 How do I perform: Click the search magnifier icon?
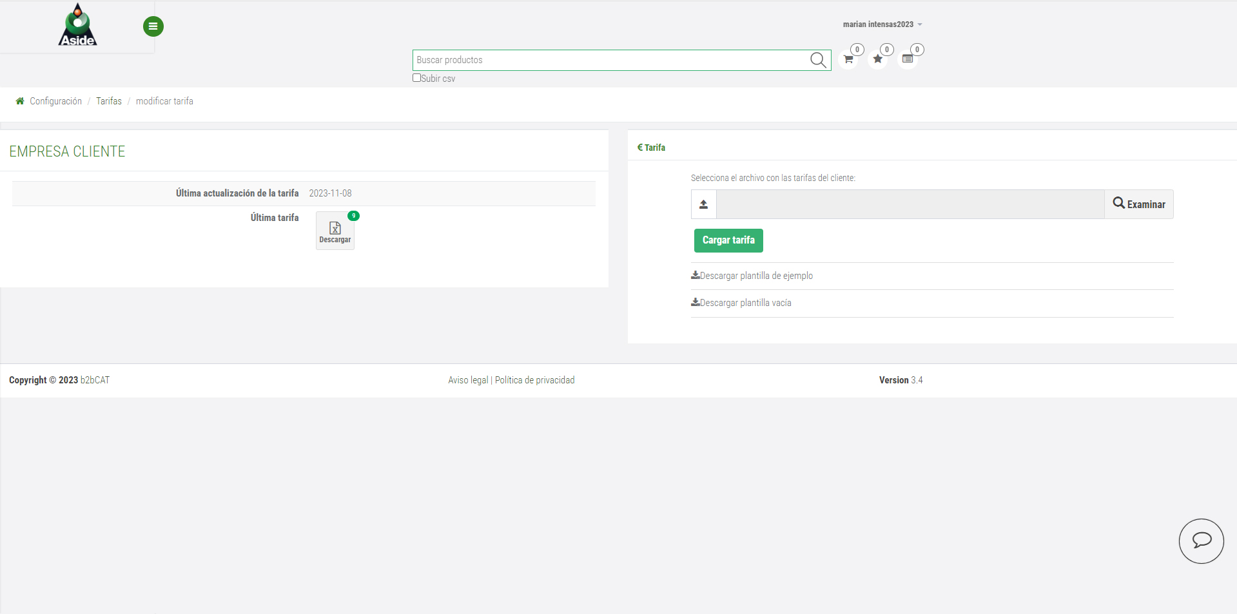[x=817, y=60]
